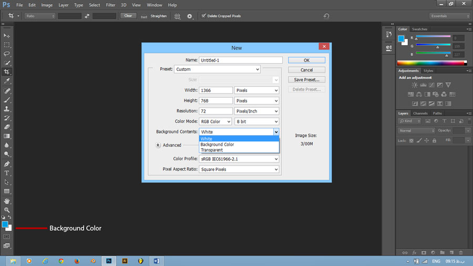Viewport: 473px width, 266px height.
Task: Switch to the Paths tab
Action: pyautogui.click(x=437, y=114)
